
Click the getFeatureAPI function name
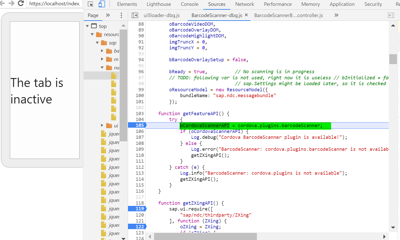201,113
